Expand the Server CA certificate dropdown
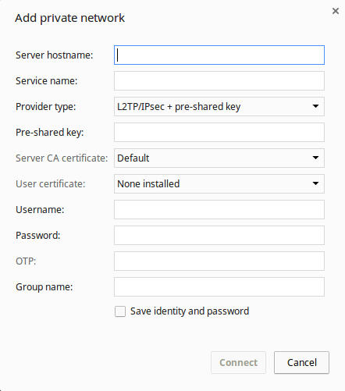 click(219, 158)
